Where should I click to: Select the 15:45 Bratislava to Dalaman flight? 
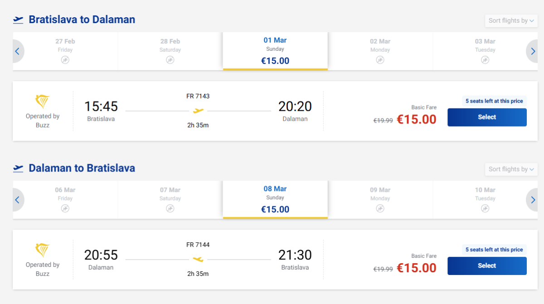487,117
